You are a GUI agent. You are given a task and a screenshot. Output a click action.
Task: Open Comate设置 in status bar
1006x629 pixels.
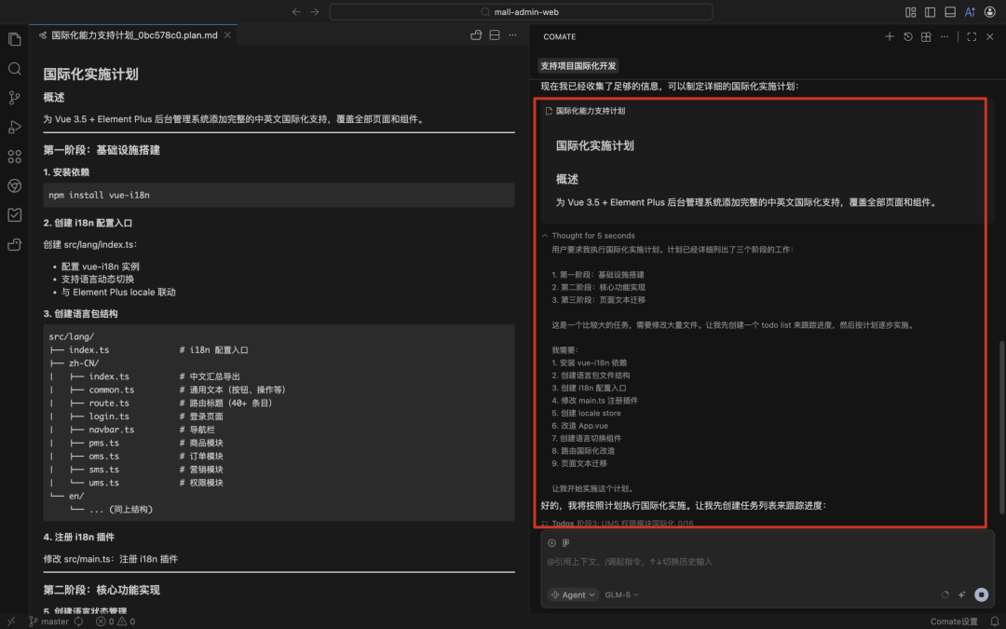click(954, 622)
